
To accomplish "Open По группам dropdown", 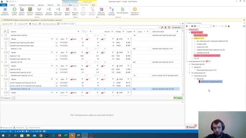I will click(178, 27).
